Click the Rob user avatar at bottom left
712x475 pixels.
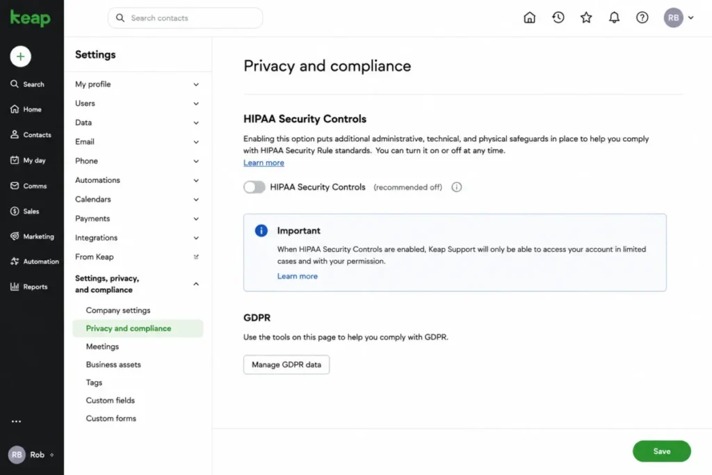pos(17,455)
